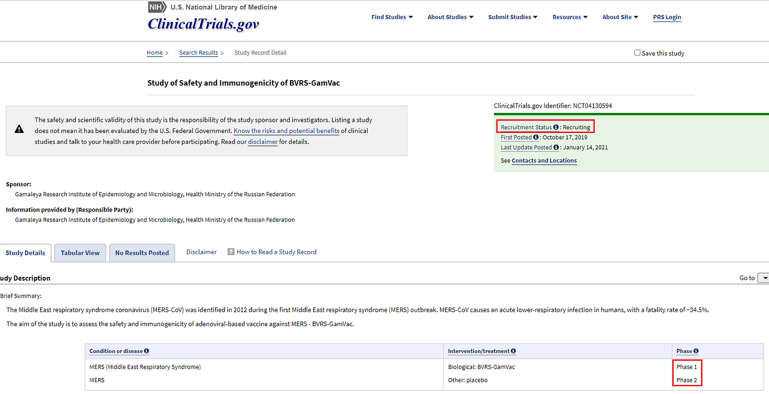Image resolution: width=769 pixels, height=394 pixels.
Task: Click info icon beside Recruitment Status
Action: point(556,128)
